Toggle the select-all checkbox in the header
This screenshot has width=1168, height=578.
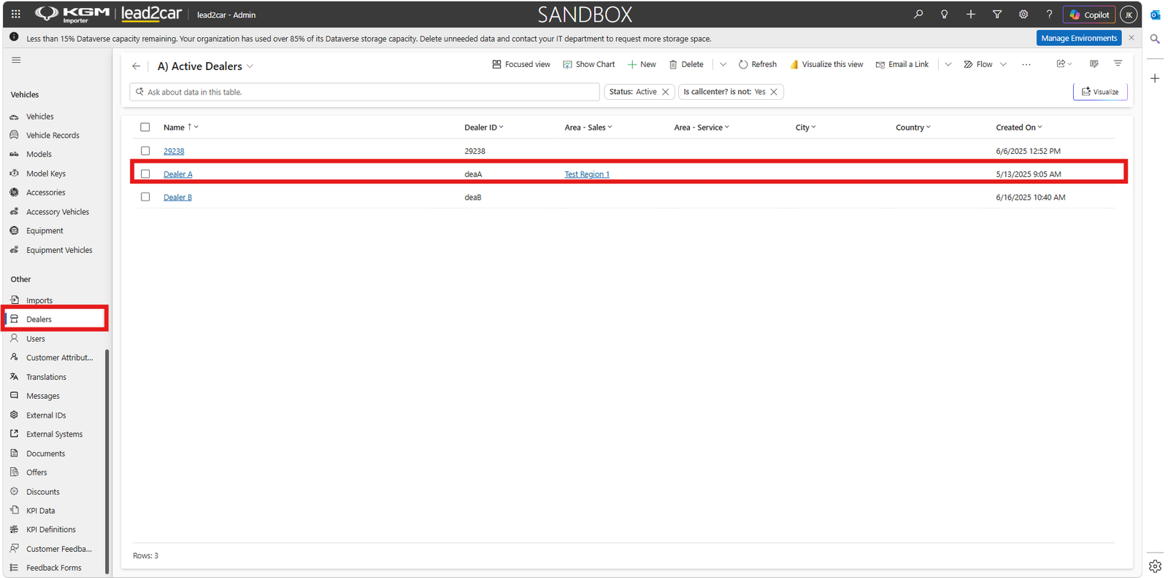click(145, 127)
